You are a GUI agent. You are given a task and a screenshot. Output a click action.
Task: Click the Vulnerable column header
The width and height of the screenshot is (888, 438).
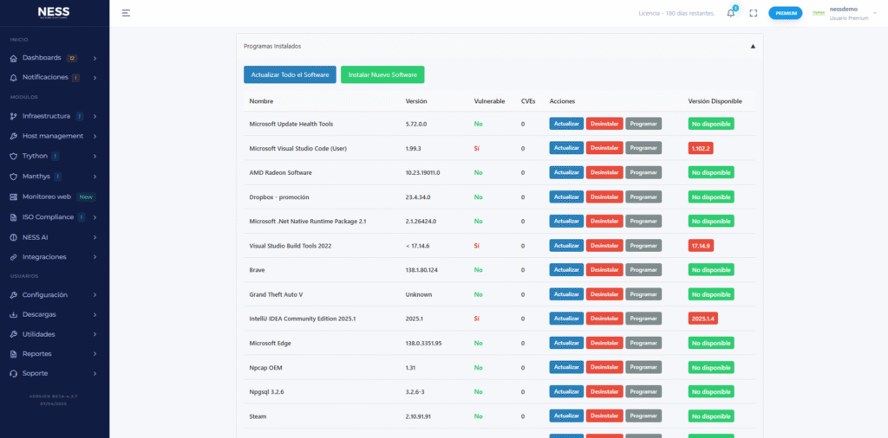(489, 101)
